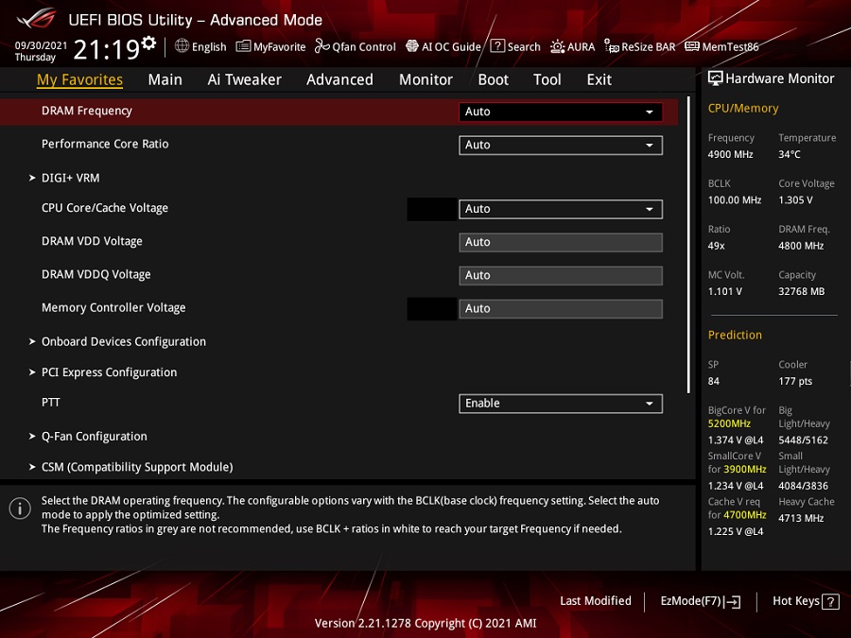Click the Performance Core Ratio label
The width and height of the screenshot is (851, 638).
pos(105,144)
